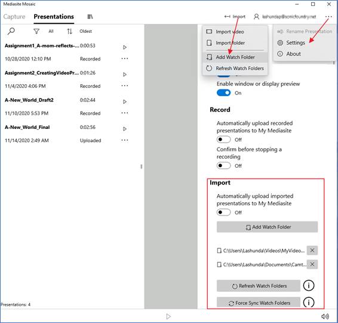
Task: Choose Import video from menu
Action: pyautogui.click(x=235, y=32)
